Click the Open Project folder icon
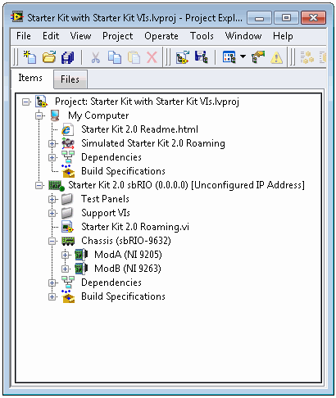 click(x=49, y=57)
